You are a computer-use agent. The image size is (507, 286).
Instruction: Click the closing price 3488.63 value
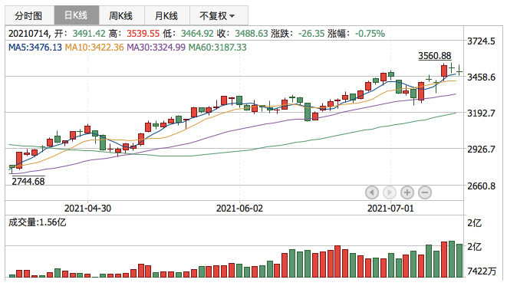(x=252, y=34)
